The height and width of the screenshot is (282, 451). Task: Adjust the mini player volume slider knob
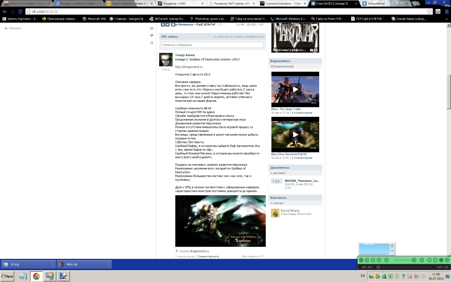[414, 260]
